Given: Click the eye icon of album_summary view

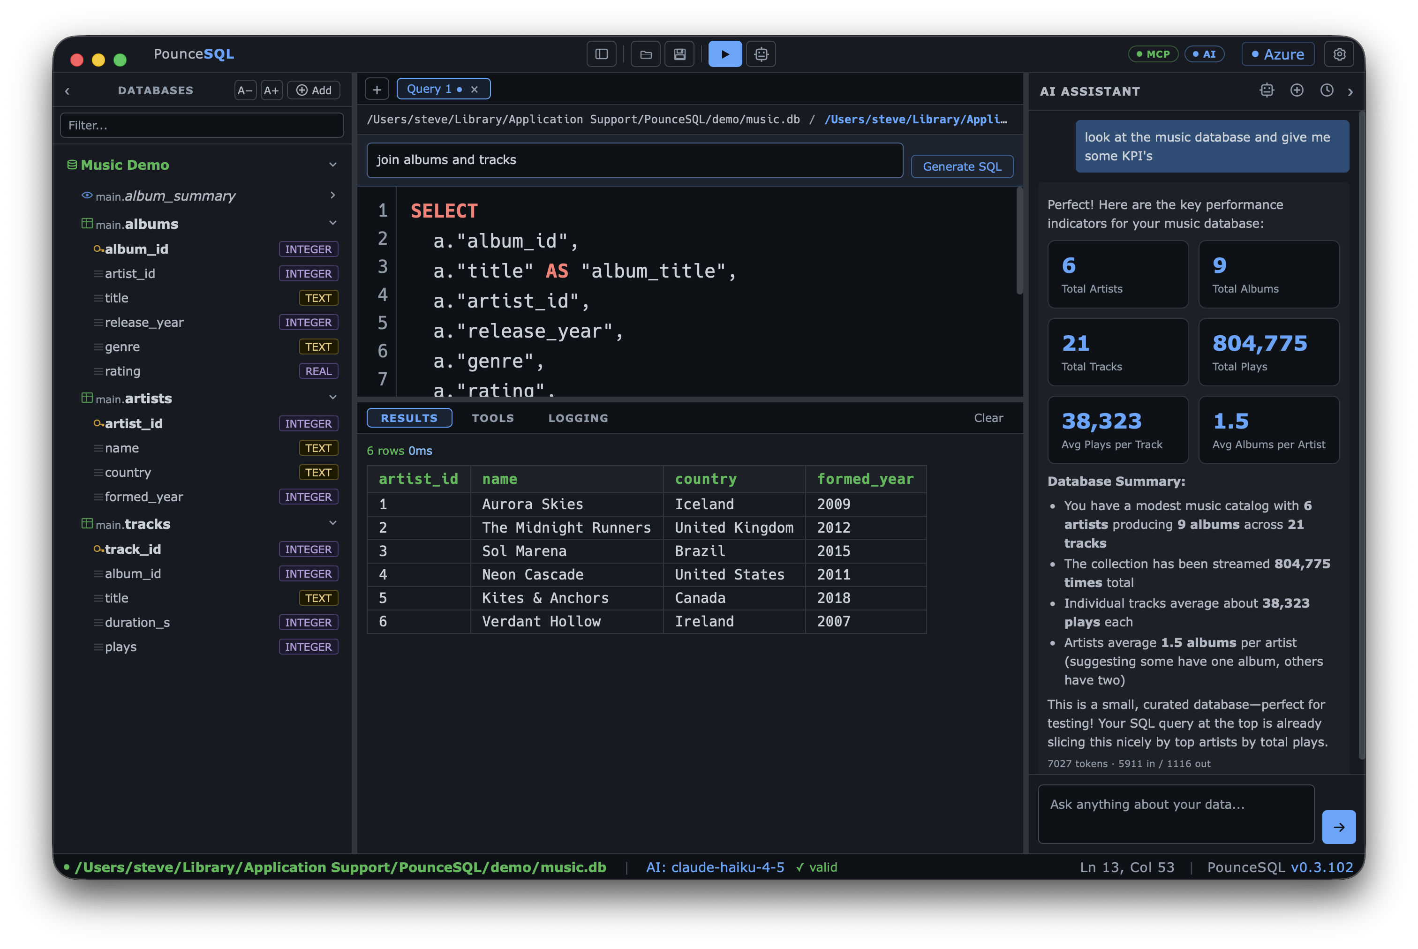Looking at the screenshot, I should point(87,195).
